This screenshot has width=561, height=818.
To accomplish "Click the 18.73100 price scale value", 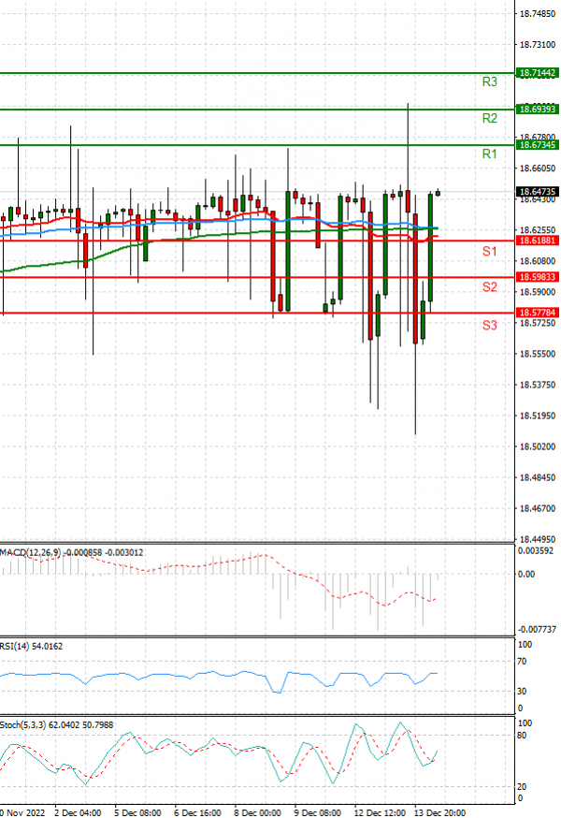I will click(x=538, y=45).
